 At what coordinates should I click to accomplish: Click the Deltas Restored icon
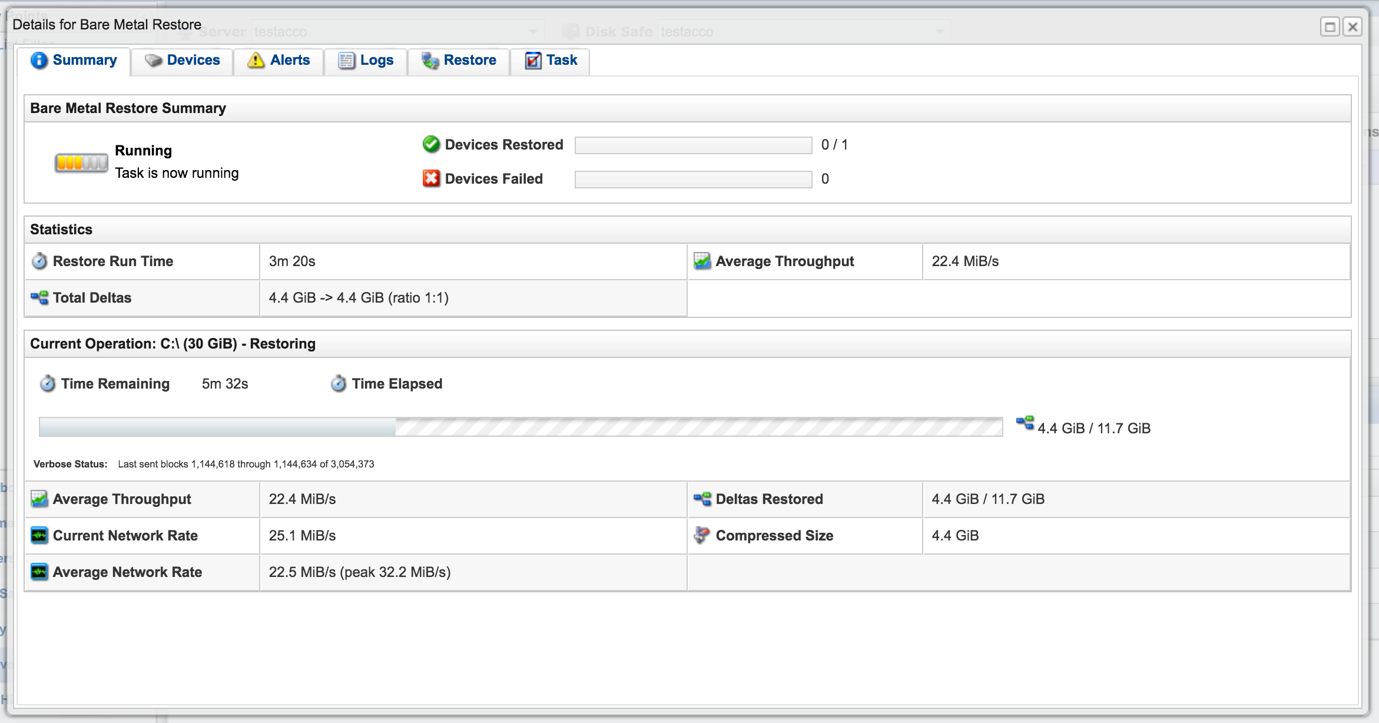tap(702, 499)
